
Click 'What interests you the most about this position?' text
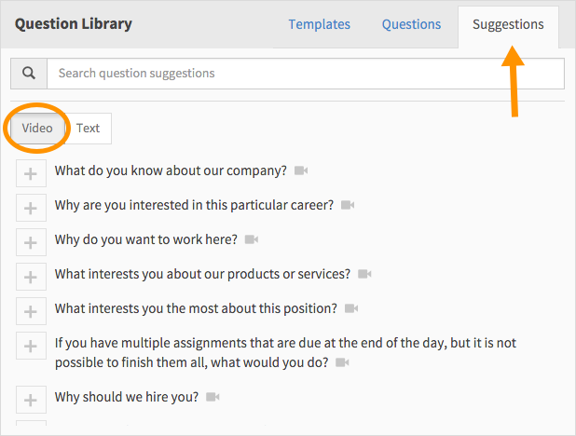[196, 308]
